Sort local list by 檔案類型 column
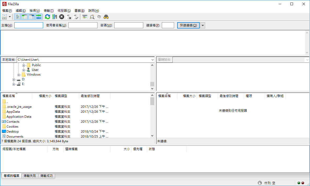 [x=66, y=96]
